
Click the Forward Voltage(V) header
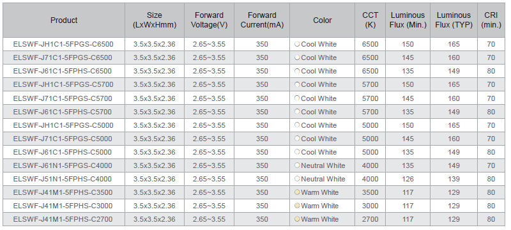coord(210,20)
